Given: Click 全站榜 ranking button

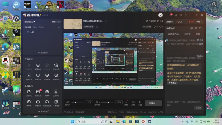Looking at the screenshot, I should [x=147, y=27].
